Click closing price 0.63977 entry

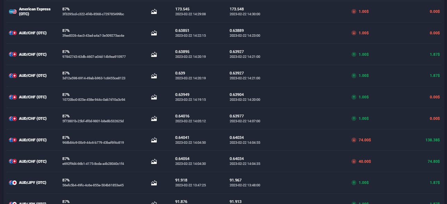tap(237, 116)
